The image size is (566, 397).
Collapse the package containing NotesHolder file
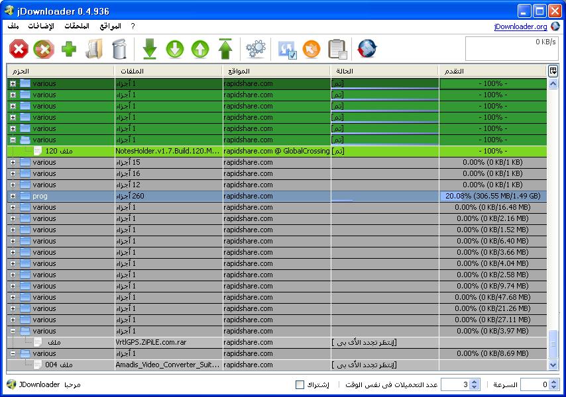click(x=13, y=140)
